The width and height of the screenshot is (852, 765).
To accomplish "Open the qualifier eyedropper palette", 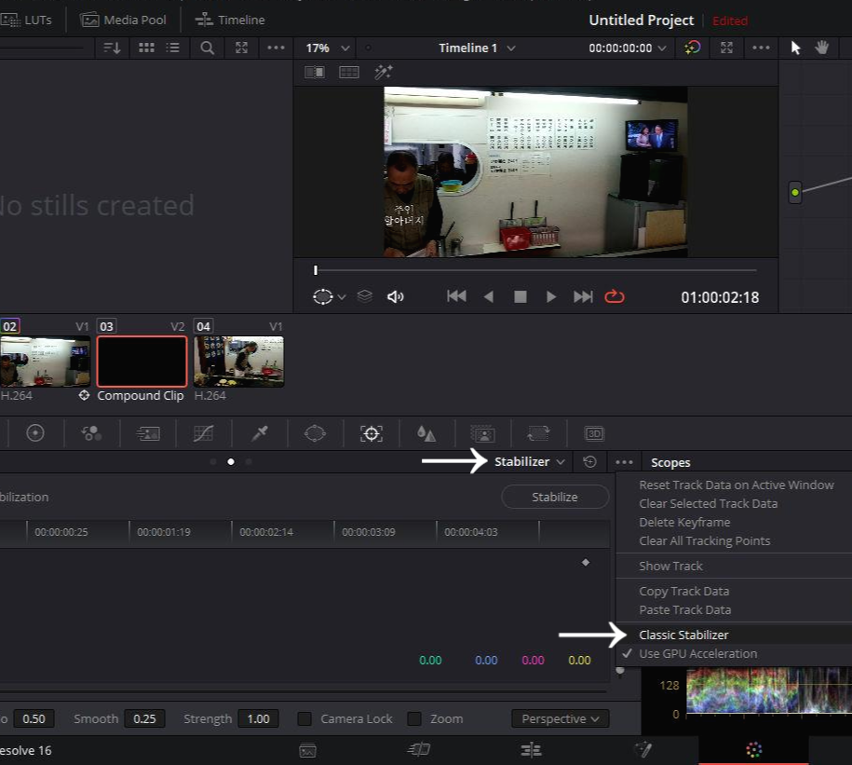I will point(259,433).
